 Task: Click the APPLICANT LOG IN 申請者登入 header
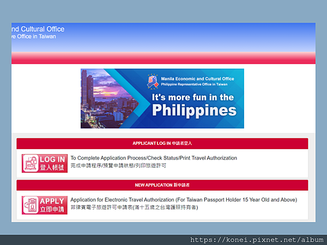click(162, 143)
